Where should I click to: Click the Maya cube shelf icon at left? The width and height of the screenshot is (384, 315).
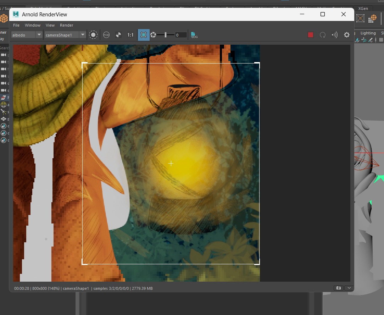click(x=4, y=18)
